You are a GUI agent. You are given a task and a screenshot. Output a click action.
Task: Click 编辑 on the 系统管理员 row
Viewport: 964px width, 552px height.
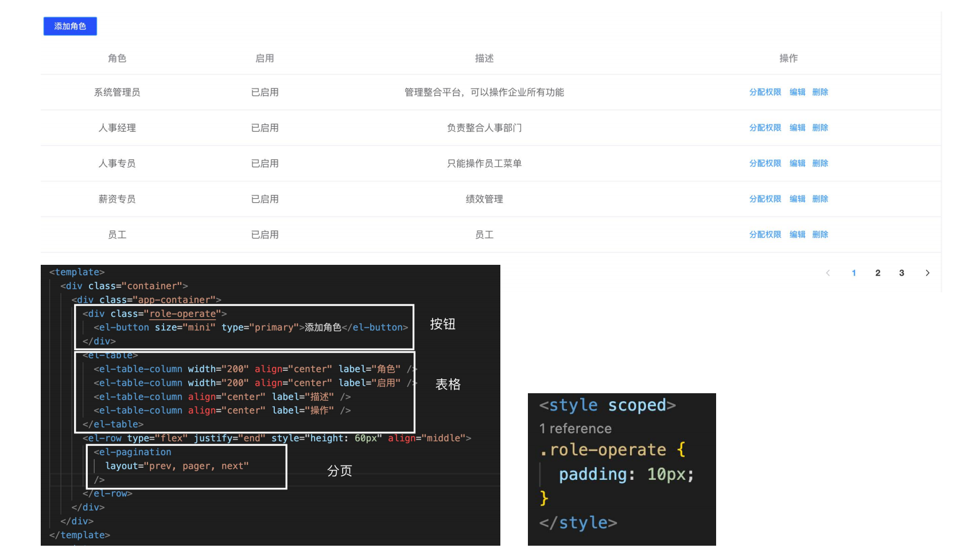pos(798,92)
